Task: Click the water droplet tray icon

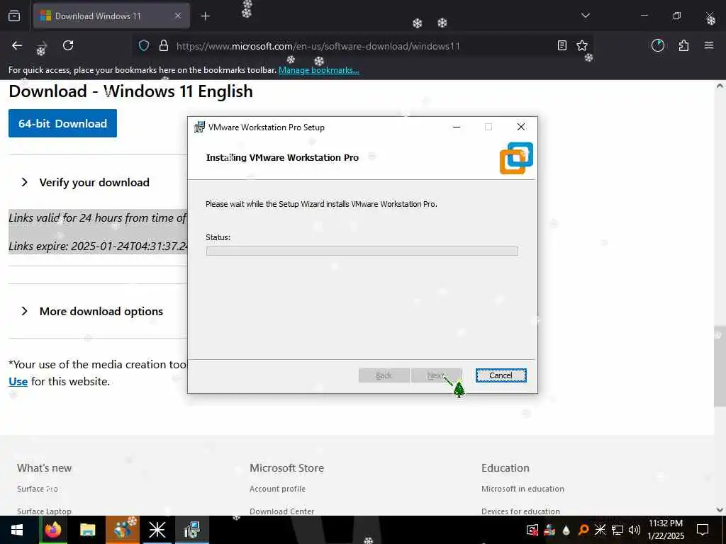Action: [566, 530]
